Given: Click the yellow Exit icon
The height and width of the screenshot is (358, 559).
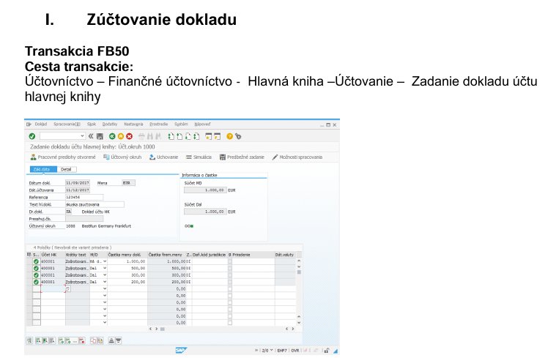Looking at the screenshot, I should pyautogui.click(x=120, y=136).
